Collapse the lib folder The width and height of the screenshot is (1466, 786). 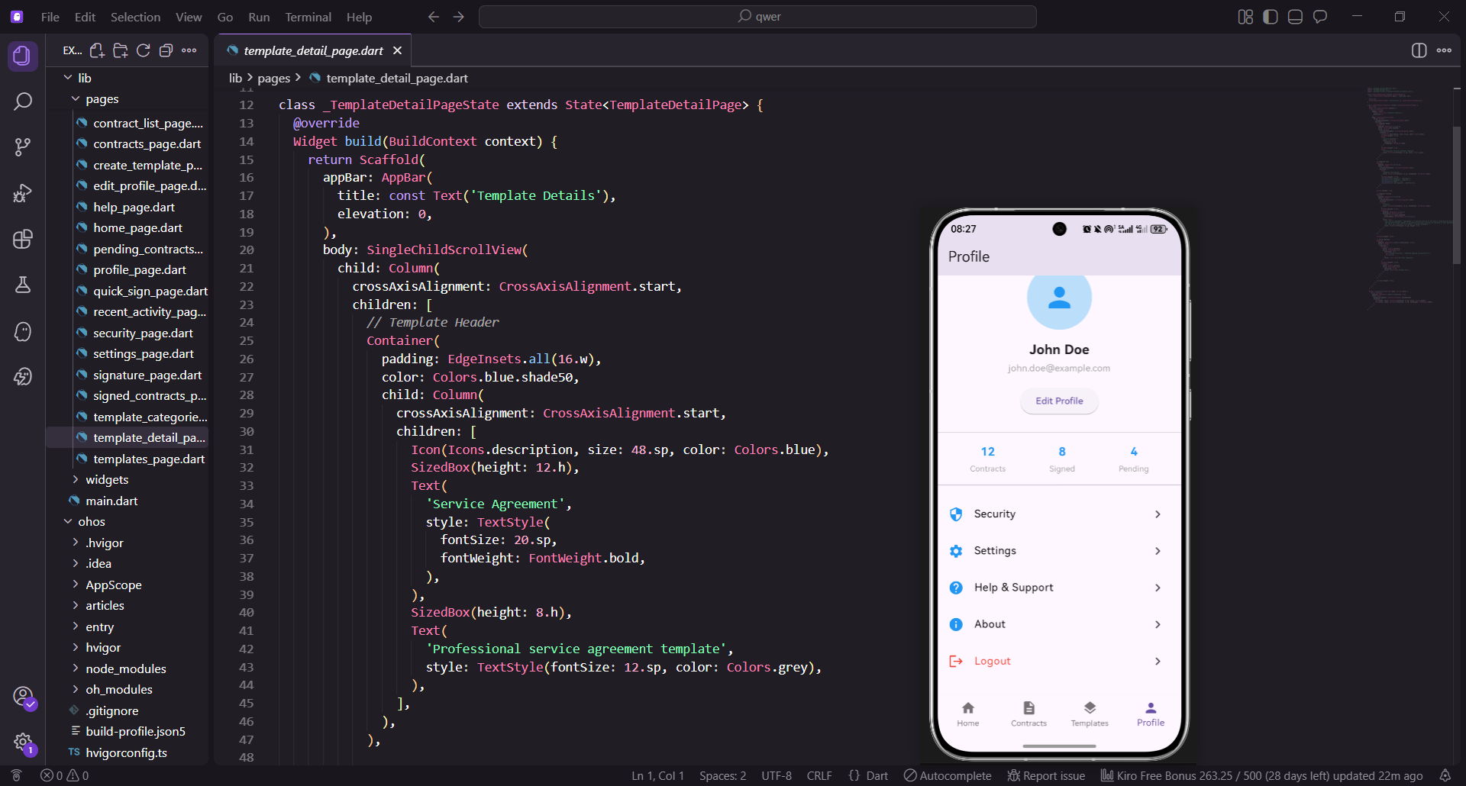127,78
